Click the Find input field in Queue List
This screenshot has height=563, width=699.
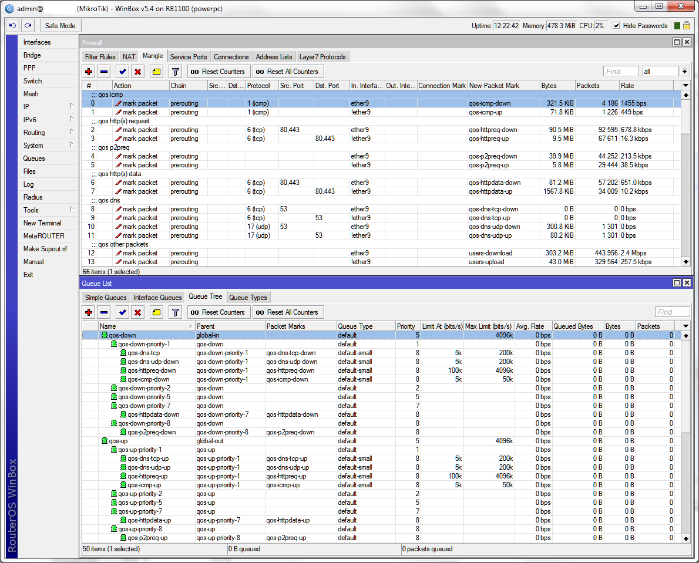[x=671, y=312]
